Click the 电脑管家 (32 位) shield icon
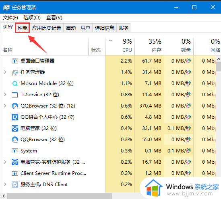Viewport: 221px width, 199px height. coord(15,128)
